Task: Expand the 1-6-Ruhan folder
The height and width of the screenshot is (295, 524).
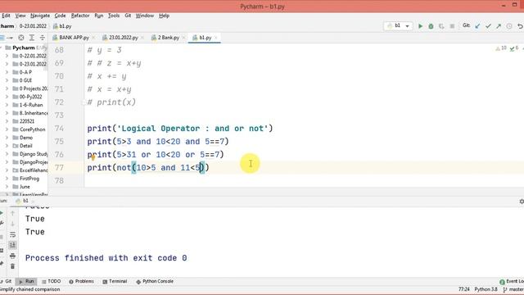Action: (x=7, y=105)
